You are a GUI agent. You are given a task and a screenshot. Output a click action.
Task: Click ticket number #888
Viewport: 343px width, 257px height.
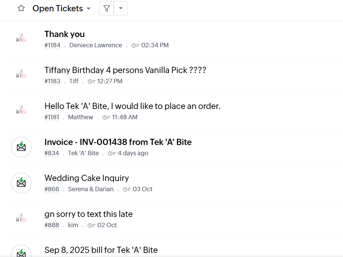tap(52, 225)
